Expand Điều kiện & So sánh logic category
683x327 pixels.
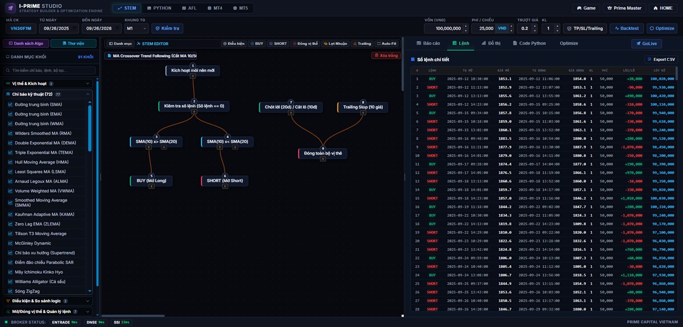48,301
